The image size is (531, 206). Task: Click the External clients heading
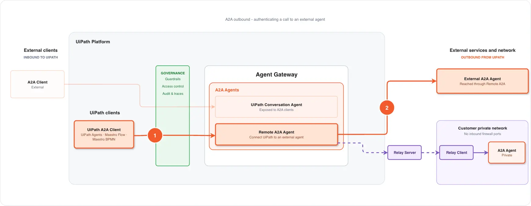pyautogui.click(x=41, y=50)
